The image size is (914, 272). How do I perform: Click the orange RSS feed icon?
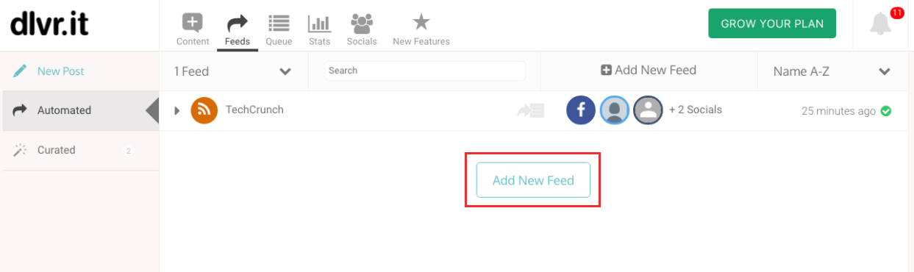pyautogui.click(x=204, y=110)
